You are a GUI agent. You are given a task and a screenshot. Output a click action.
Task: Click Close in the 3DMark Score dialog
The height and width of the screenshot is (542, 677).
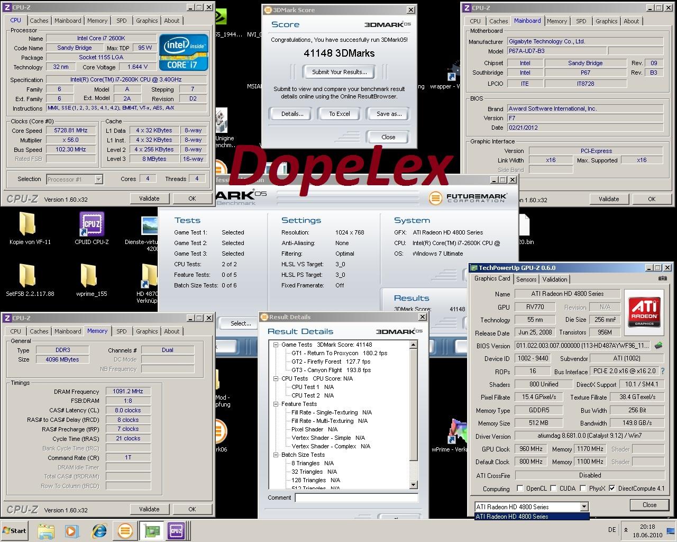tap(388, 137)
